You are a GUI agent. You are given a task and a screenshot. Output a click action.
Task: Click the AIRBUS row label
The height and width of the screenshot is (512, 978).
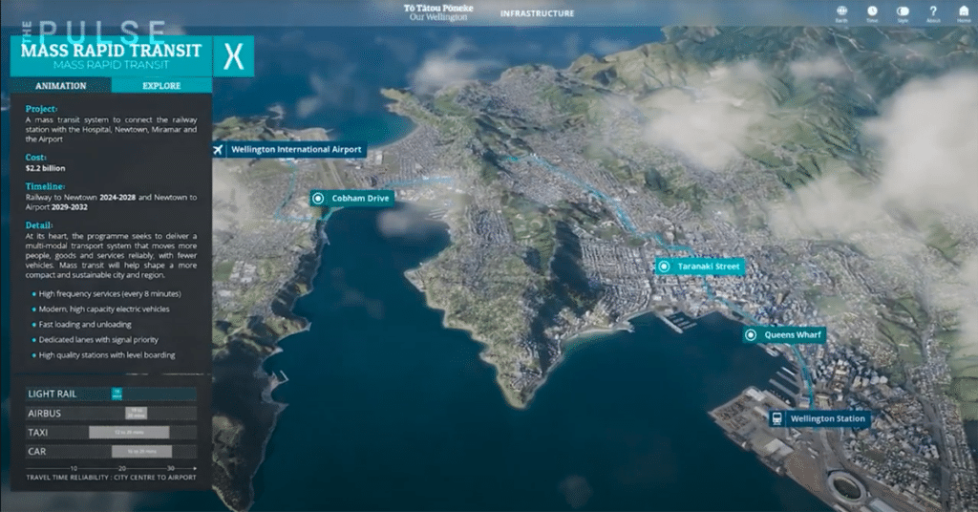coord(44,413)
